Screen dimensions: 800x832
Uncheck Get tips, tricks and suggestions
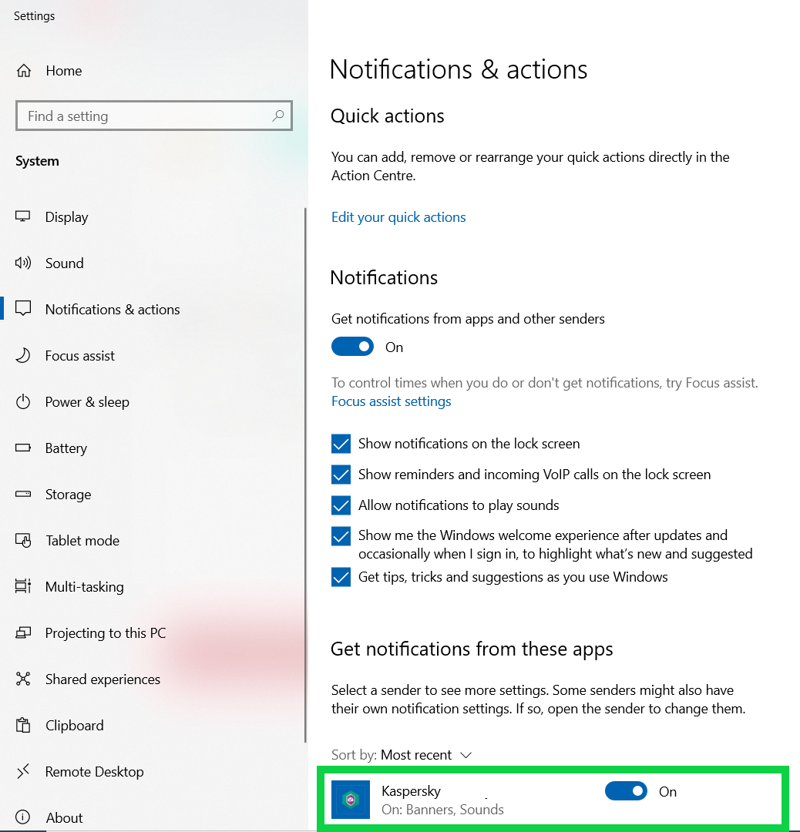point(341,577)
